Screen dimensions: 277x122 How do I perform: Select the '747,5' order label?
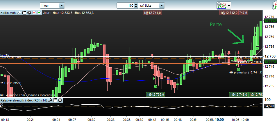click(x=243, y=13)
